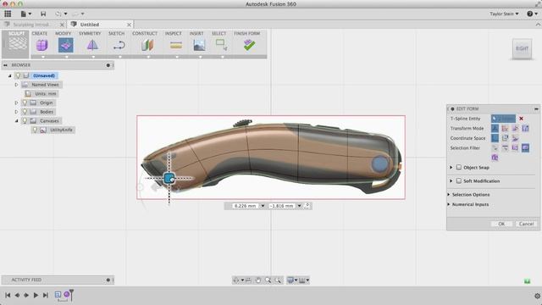The height and width of the screenshot is (305, 542).
Task: Click the Save icon
Action: pyautogui.click(x=43, y=14)
